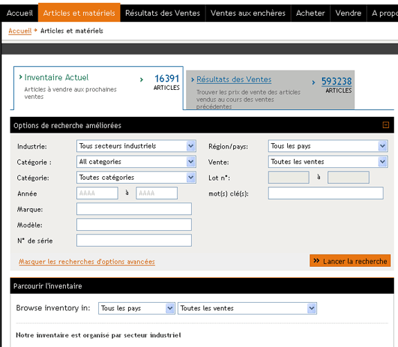Click the first Lot n° field
This screenshot has width=398, height=347.
[x=289, y=178]
